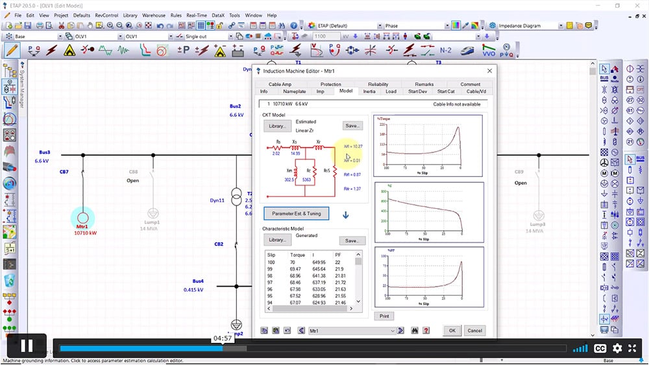The height and width of the screenshot is (365, 649).
Task: Open Transient Stability oscillation icon
Action: coord(123,51)
